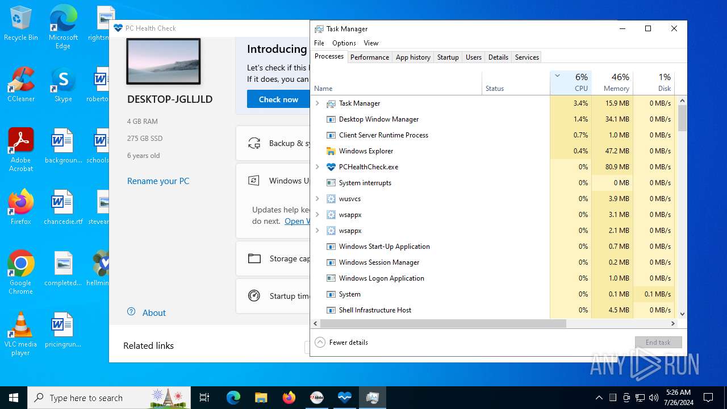Collapse Task Manager with Fewer details

341,343
